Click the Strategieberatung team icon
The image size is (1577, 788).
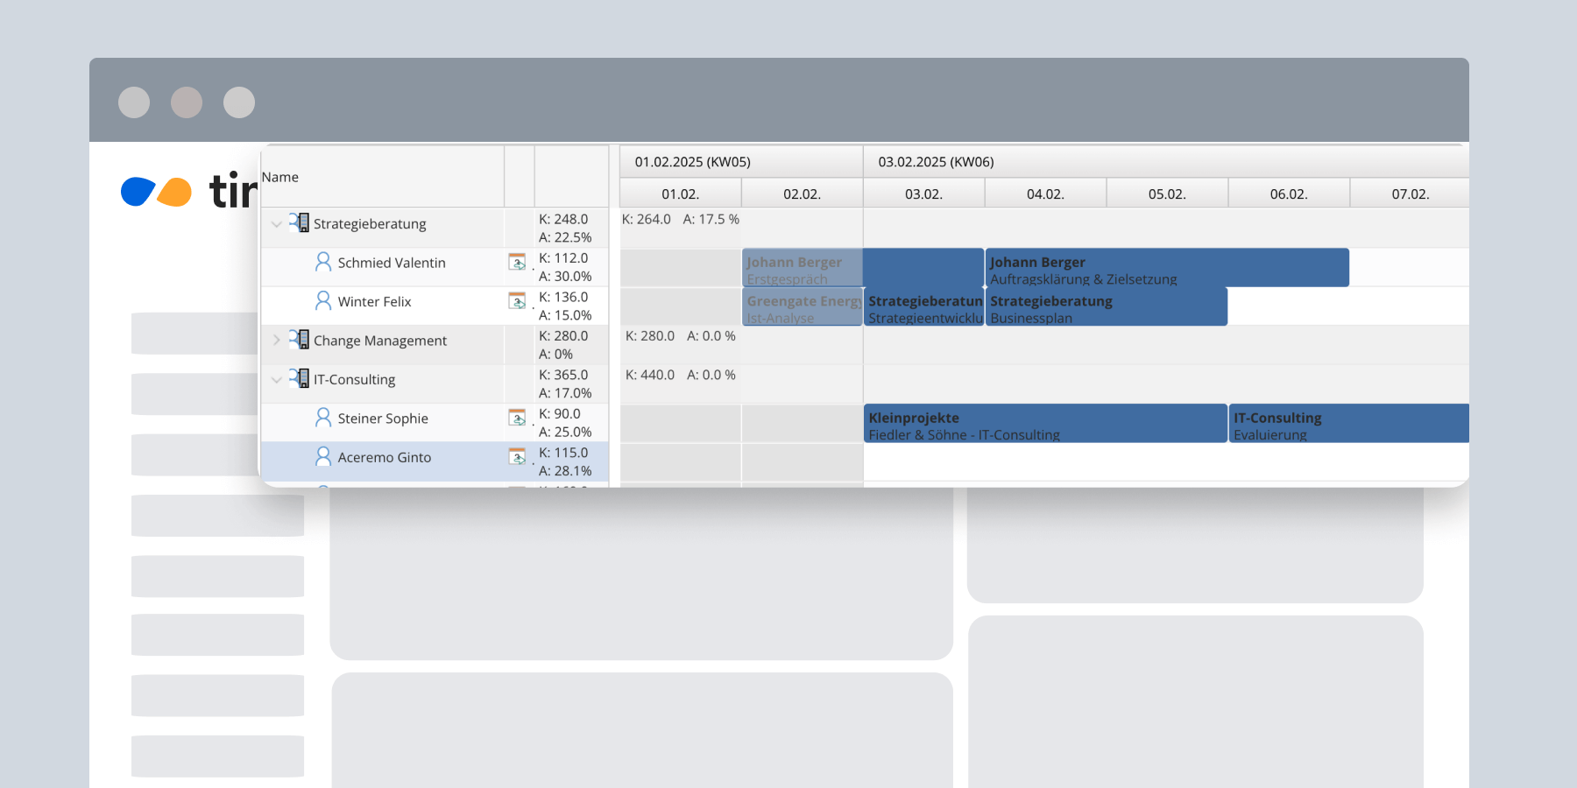300,222
